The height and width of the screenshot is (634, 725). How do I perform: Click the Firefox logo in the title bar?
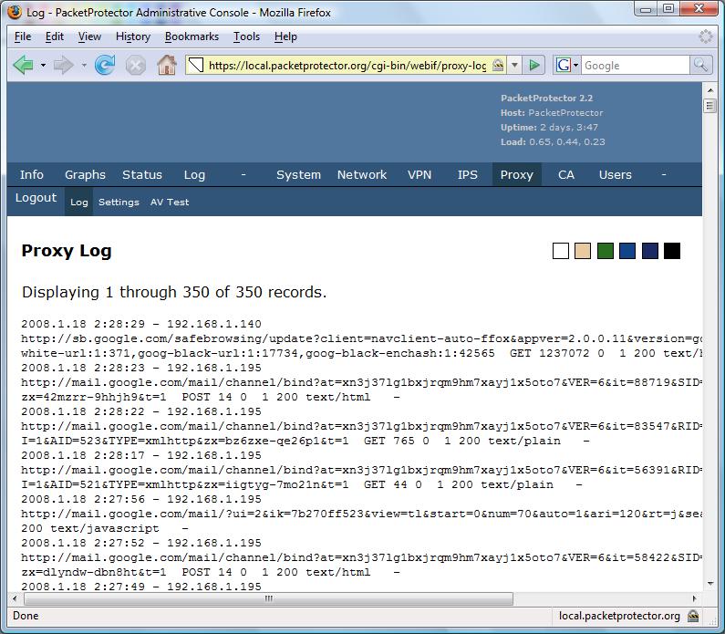(x=15, y=13)
